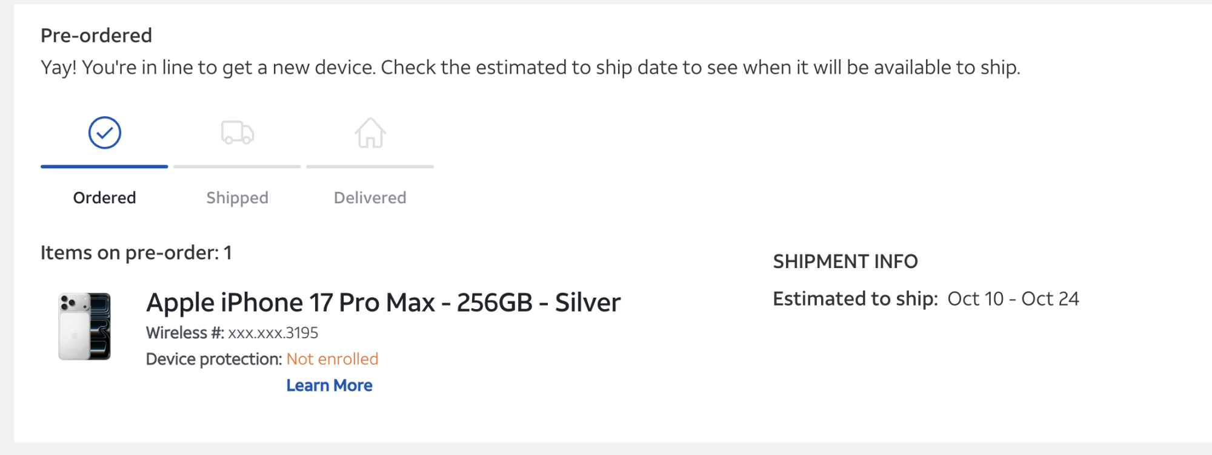The width and height of the screenshot is (1212, 455).
Task: Click the Pre-ordered heading
Action: click(96, 36)
